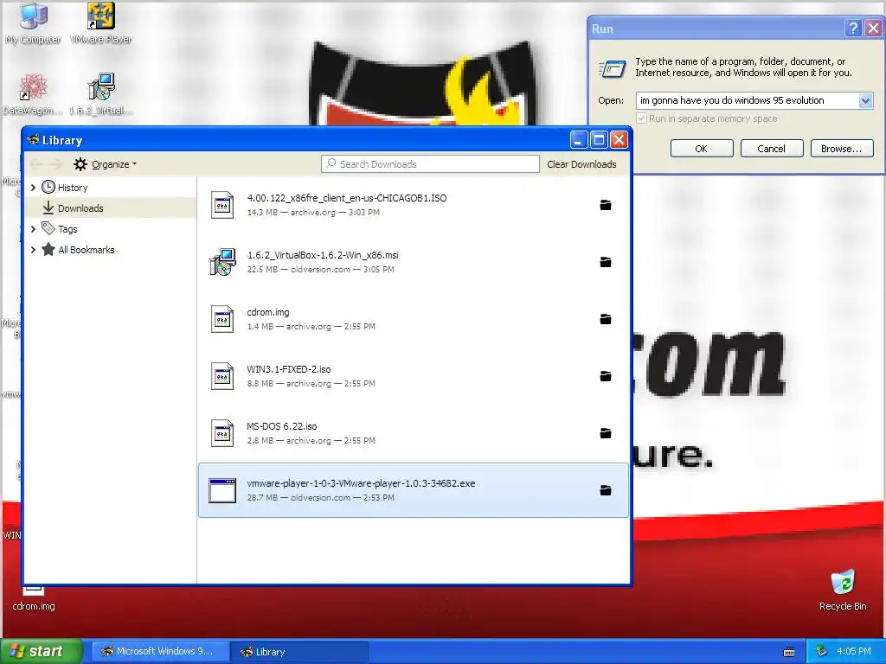
Task: Select the VMware Player desktop shortcut
Action: 101,23
